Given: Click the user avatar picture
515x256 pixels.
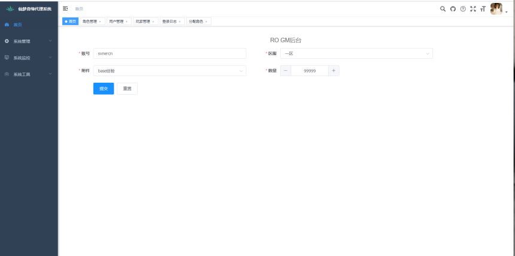Looking at the screenshot, I should tap(496, 9).
